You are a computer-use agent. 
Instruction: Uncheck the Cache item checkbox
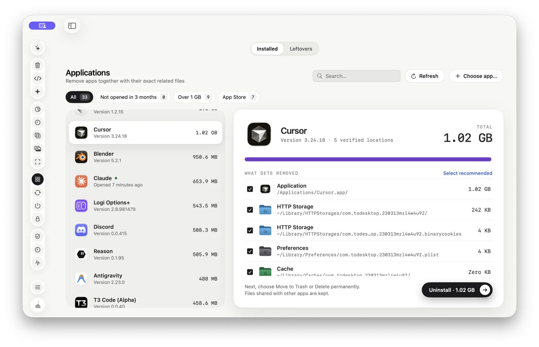pyautogui.click(x=250, y=272)
